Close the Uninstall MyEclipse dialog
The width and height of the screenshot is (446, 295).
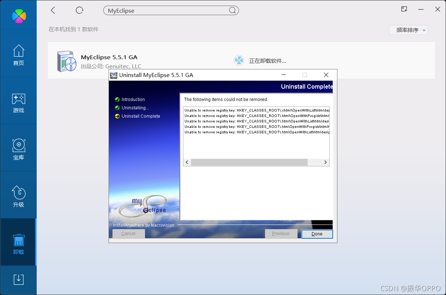click(326, 75)
